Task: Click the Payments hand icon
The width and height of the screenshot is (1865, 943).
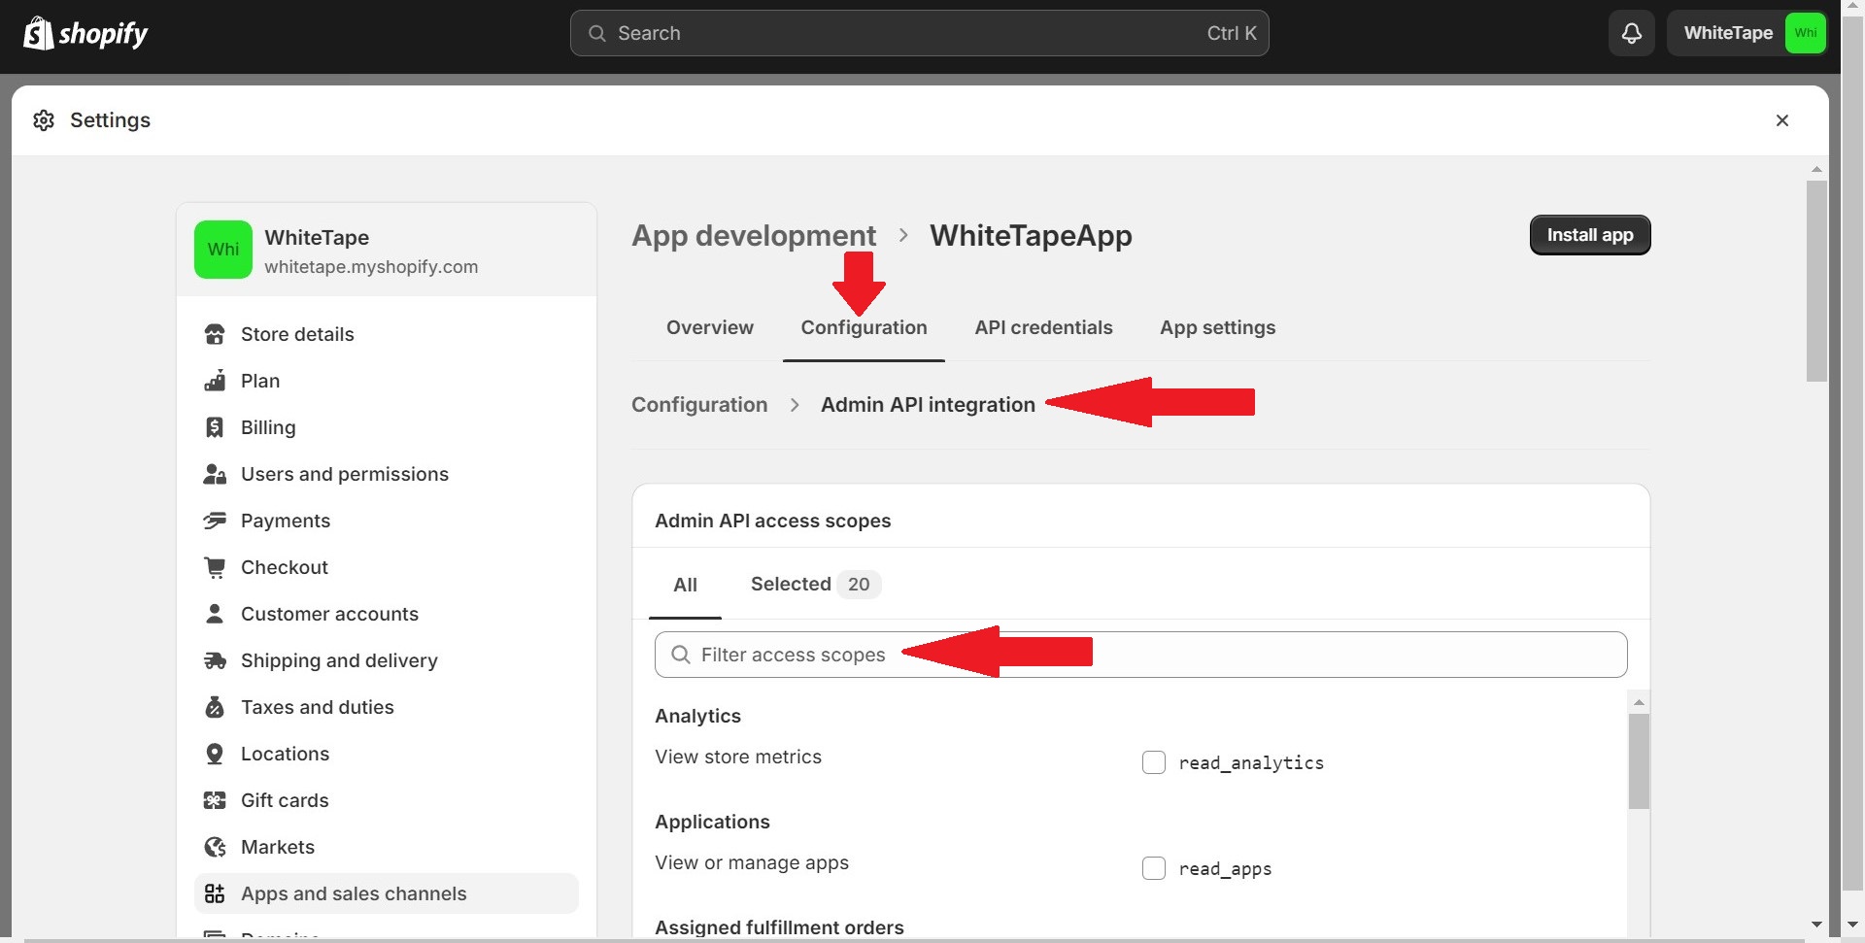Action: (215, 521)
